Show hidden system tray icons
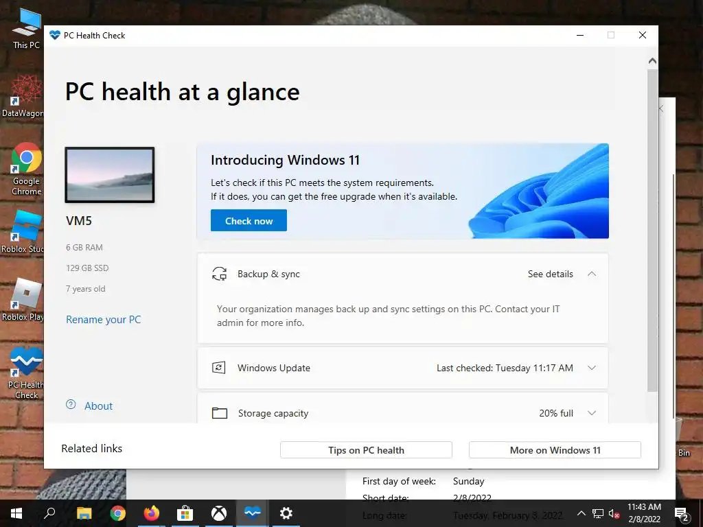 pos(581,513)
